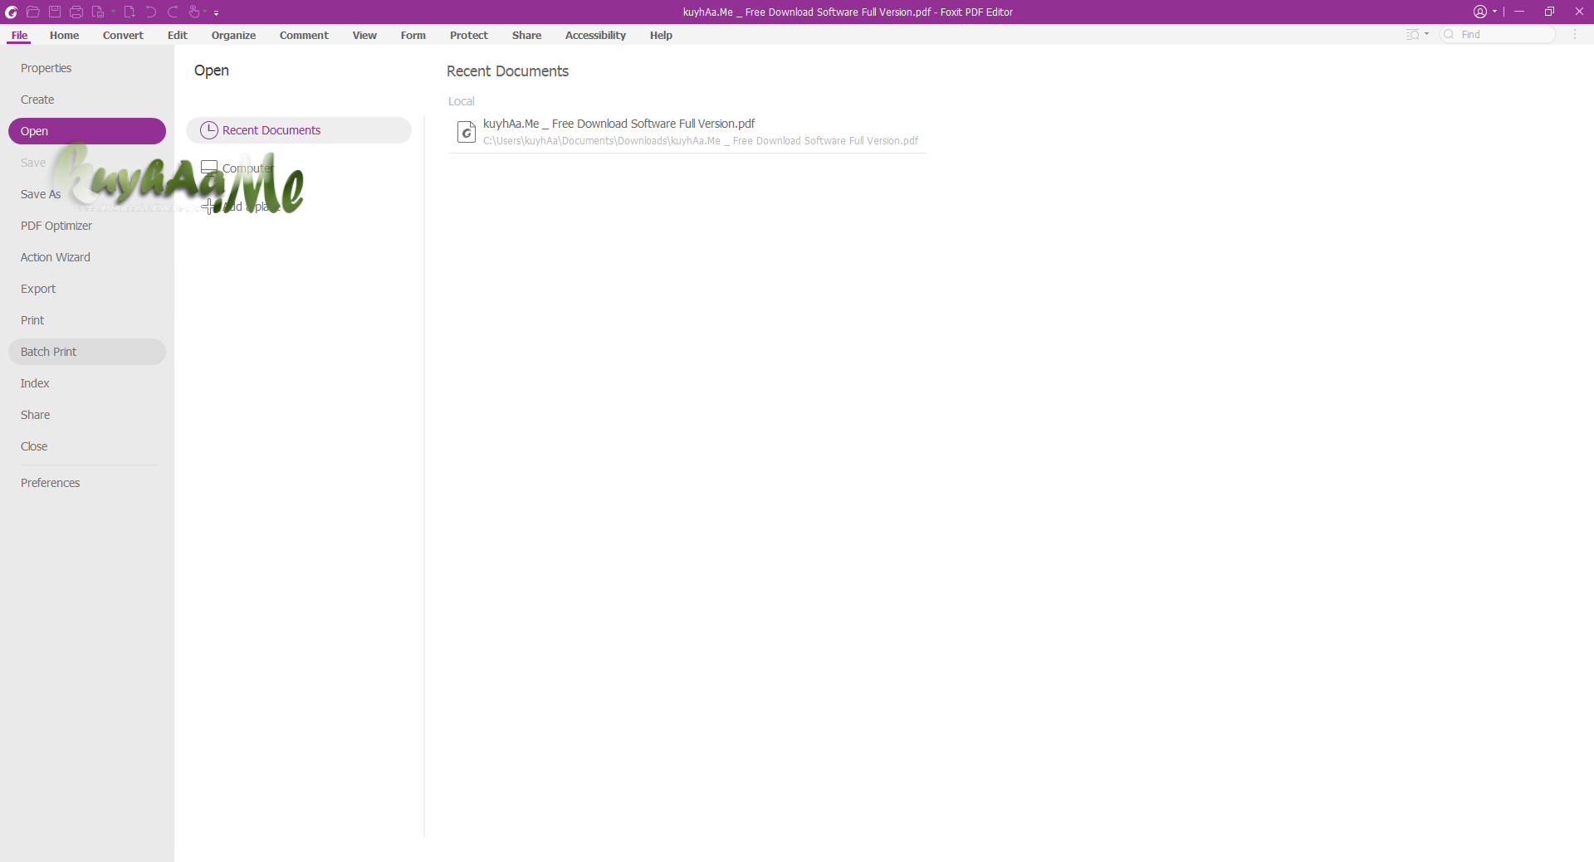
Task: Click the magnifier icon in Find box
Action: coord(1450,34)
